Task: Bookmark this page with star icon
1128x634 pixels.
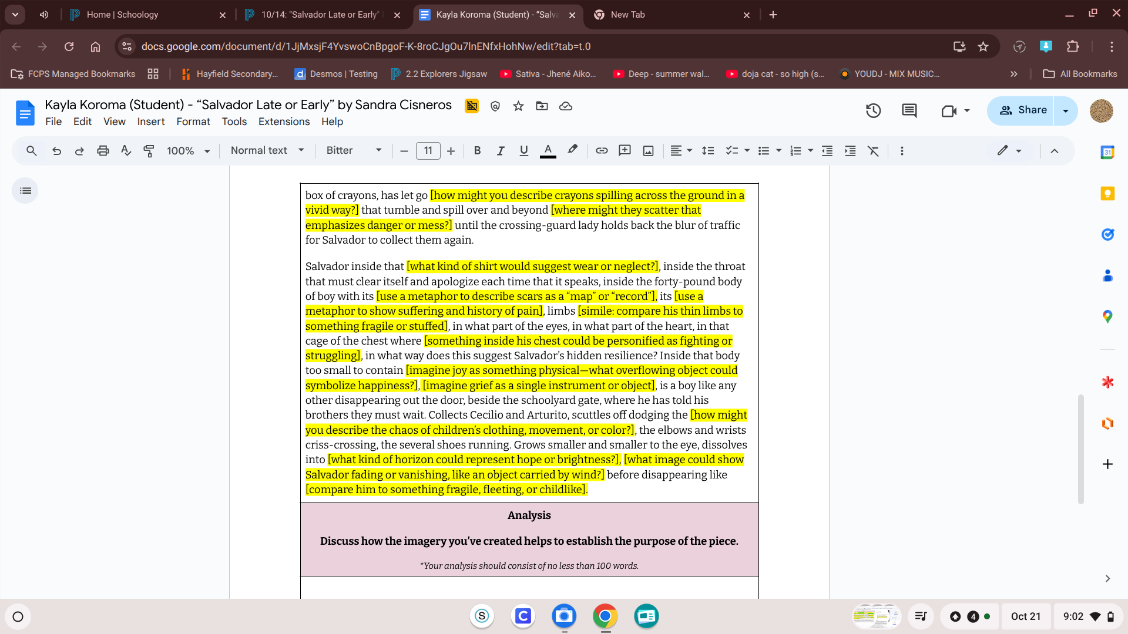Action: coord(983,46)
